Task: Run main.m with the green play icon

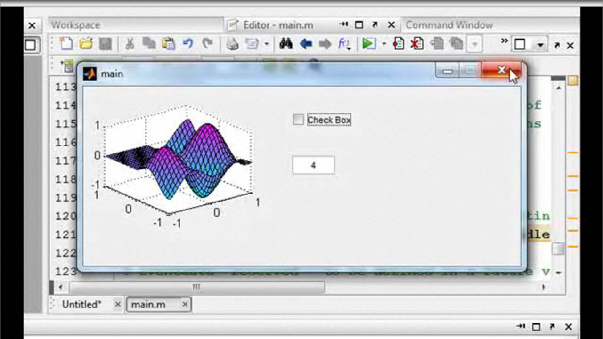Action: (368, 44)
